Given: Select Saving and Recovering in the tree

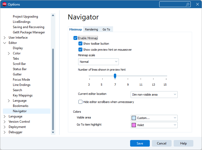Looking at the screenshot, I should [x=29, y=27].
